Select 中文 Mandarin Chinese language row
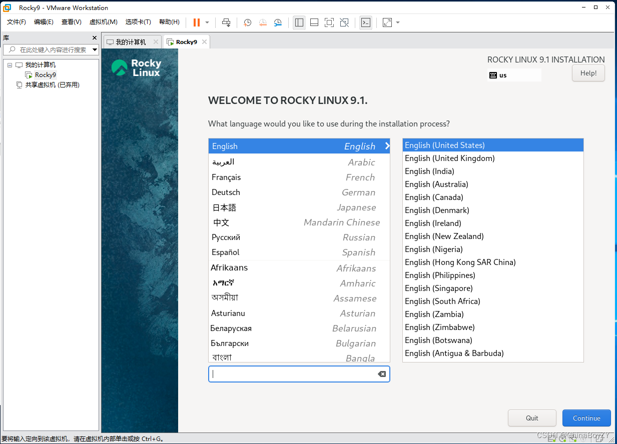617x444 pixels. pos(299,222)
